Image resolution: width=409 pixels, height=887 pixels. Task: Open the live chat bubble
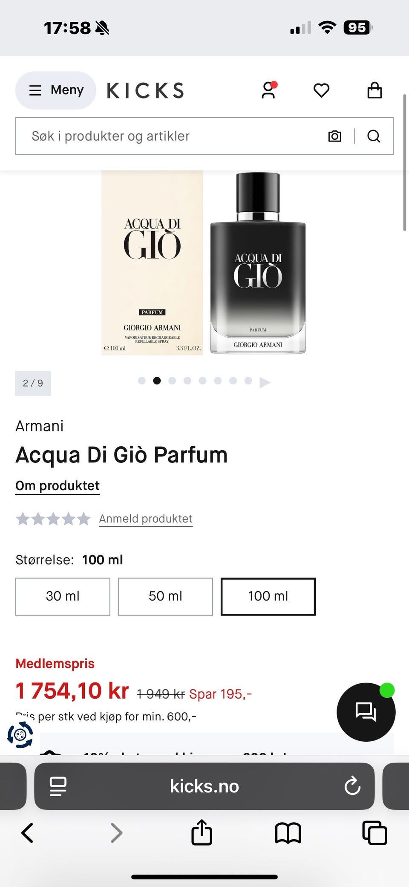366,712
